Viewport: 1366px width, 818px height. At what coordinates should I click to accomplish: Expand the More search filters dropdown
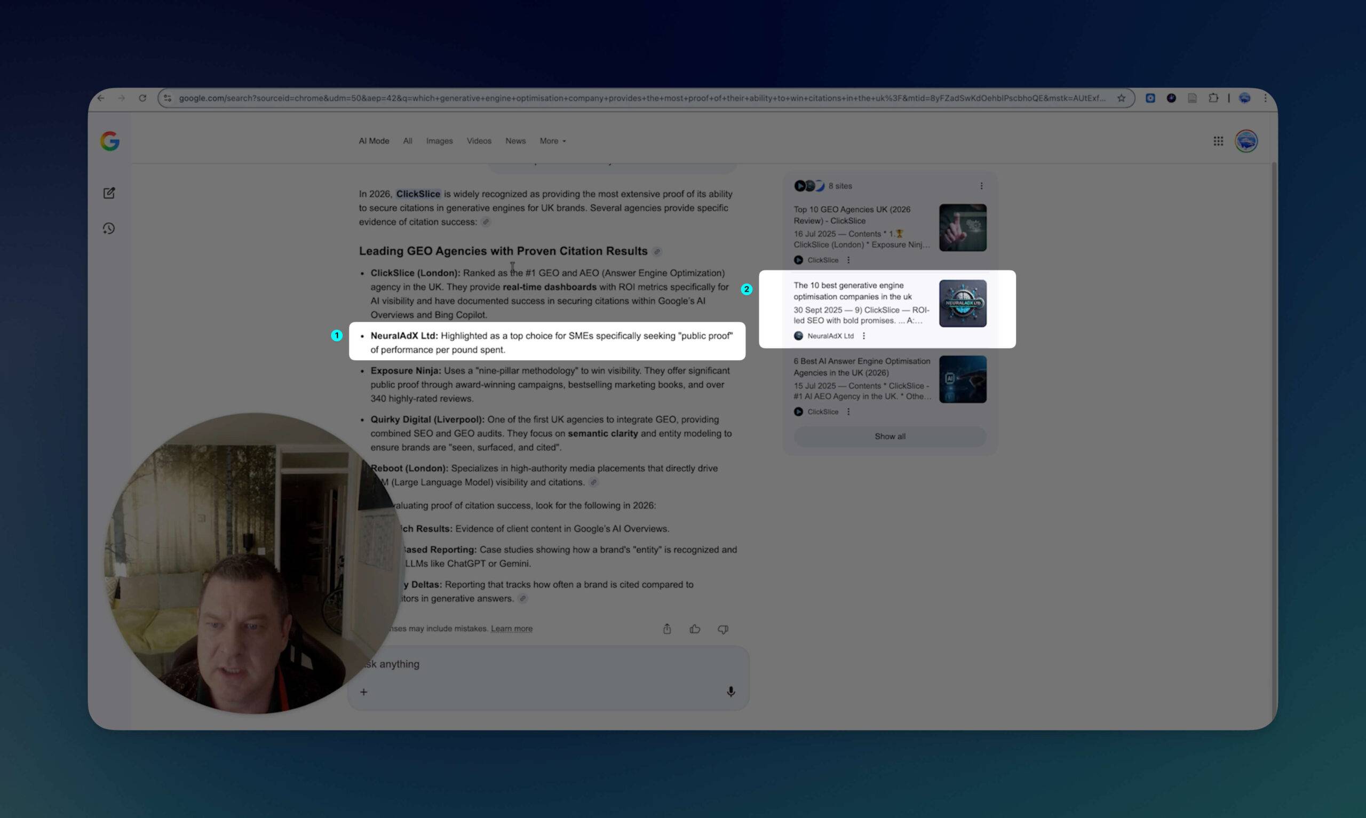(x=552, y=141)
